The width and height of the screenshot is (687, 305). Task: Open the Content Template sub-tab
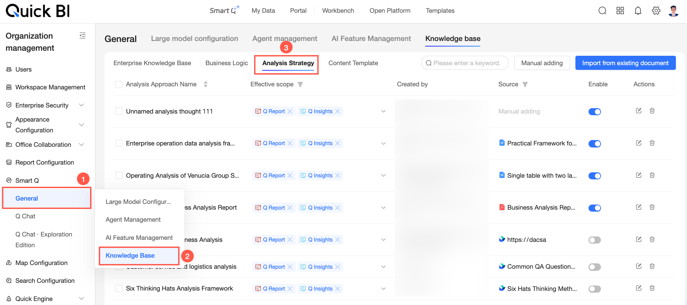click(x=353, y=63)
